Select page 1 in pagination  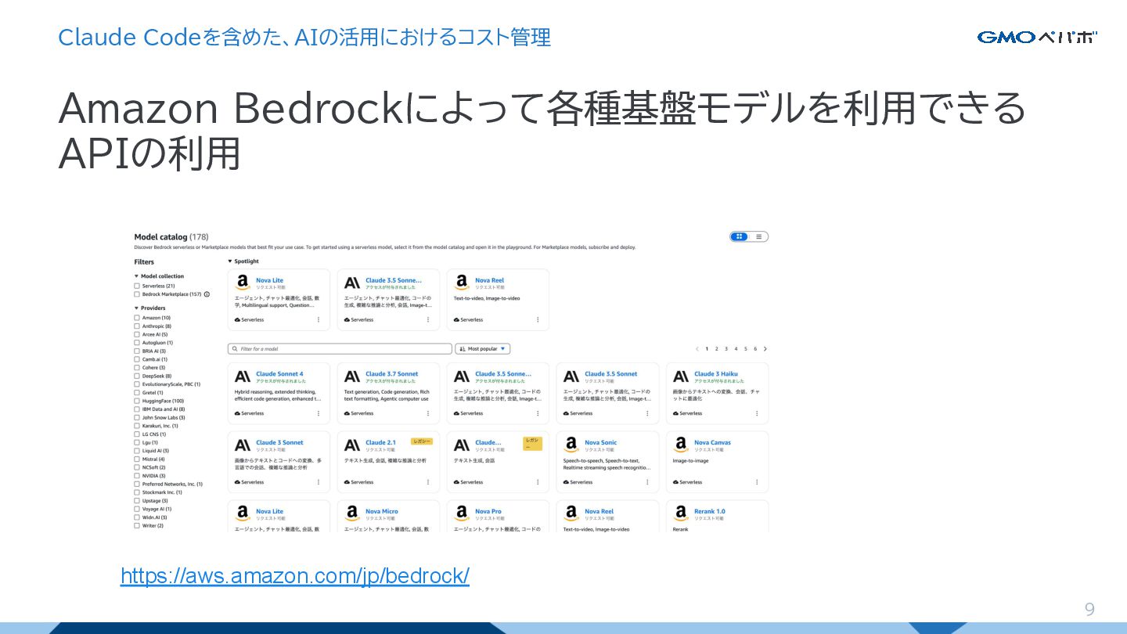click(x=707, y=349)
